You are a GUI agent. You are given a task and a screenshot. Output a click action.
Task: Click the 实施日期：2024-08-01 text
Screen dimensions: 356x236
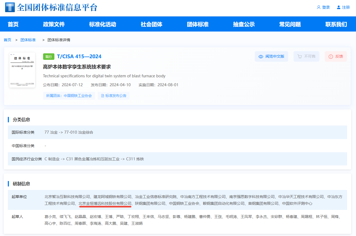(x=159, y=85)
